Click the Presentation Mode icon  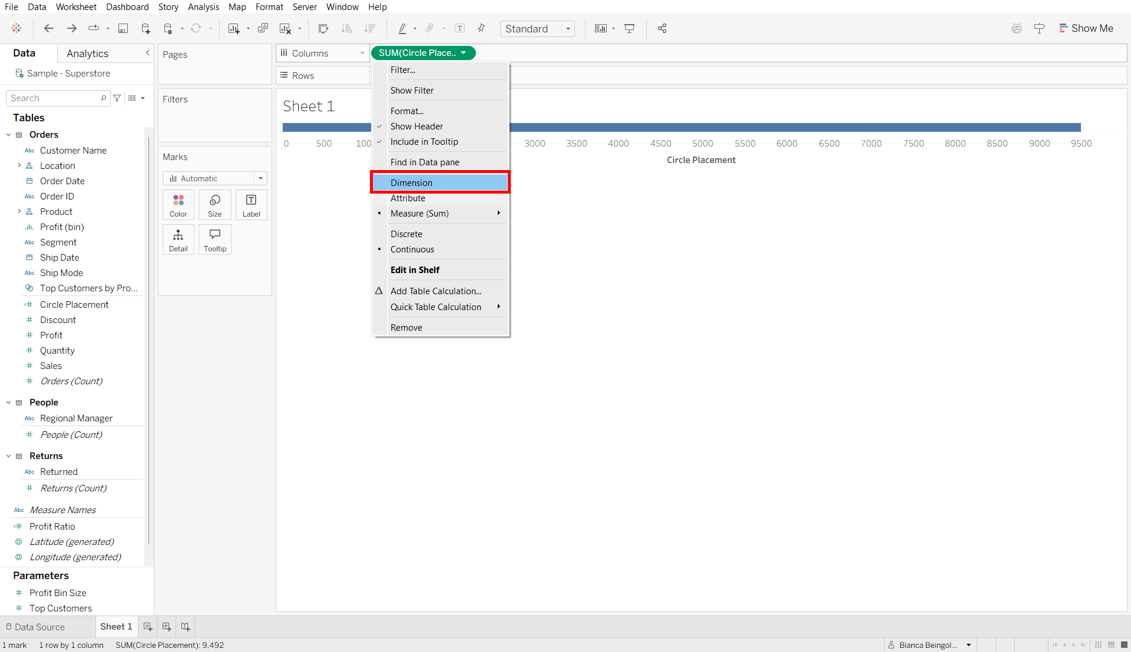[630, 28]
